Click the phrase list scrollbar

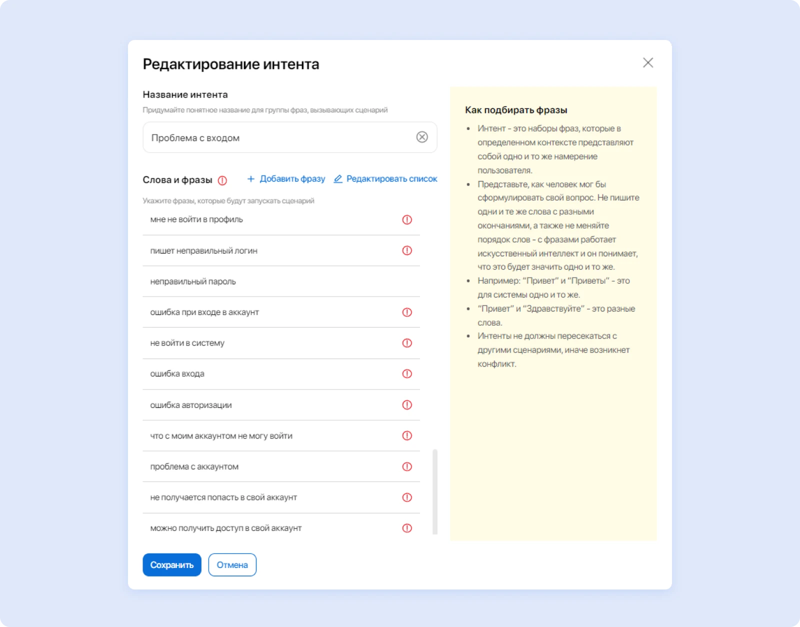[435, 491]
